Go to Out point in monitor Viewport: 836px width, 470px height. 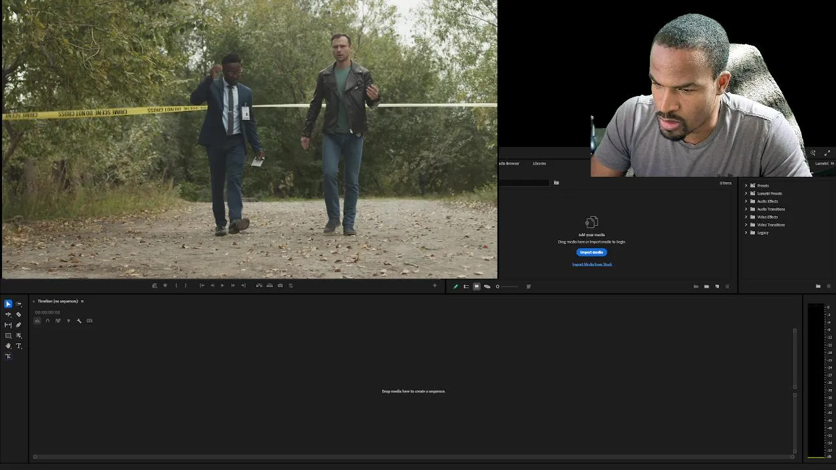[x=243, y=285]
